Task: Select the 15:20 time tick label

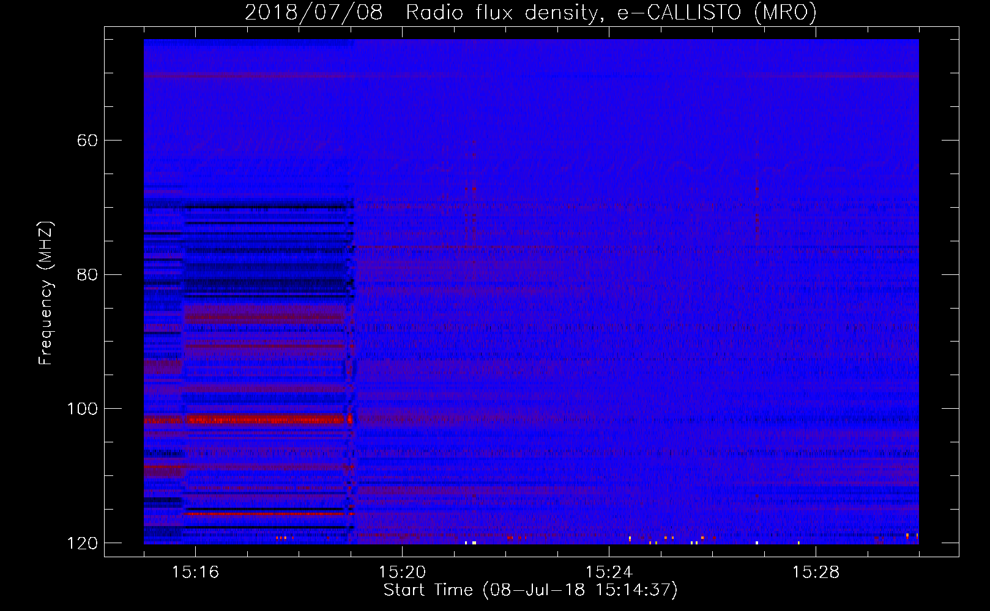Action: (x=402, y=572)
